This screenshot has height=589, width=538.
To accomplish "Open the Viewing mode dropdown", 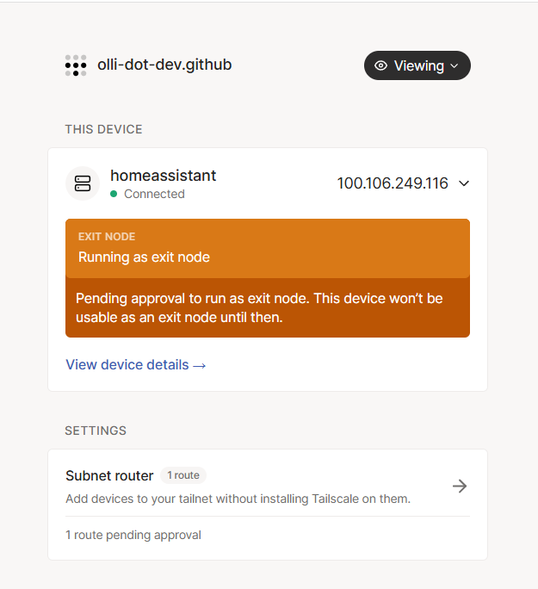I will (x=417, y=65).
